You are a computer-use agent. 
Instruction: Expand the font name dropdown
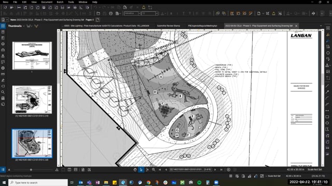[x=139, y=13]
